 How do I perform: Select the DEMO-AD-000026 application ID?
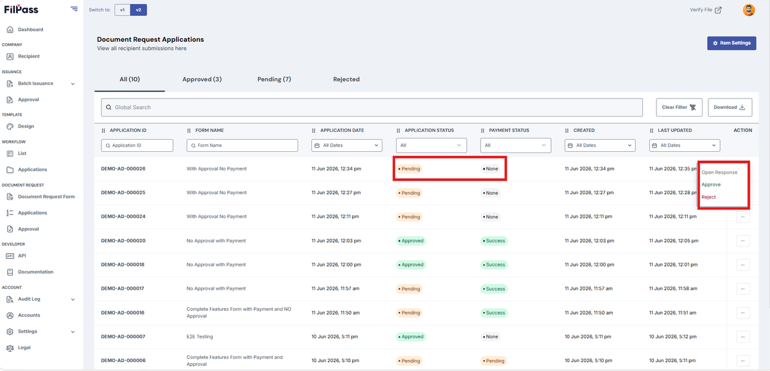point(123,169)
